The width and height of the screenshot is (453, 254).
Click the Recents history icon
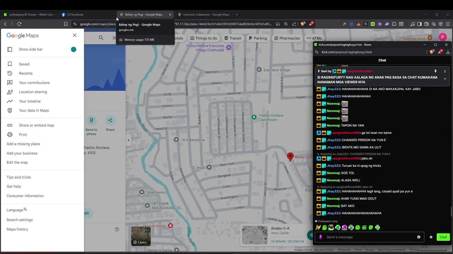pos(10,73)
